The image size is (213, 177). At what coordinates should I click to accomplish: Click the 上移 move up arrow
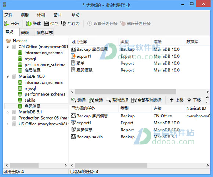[172, 100]
